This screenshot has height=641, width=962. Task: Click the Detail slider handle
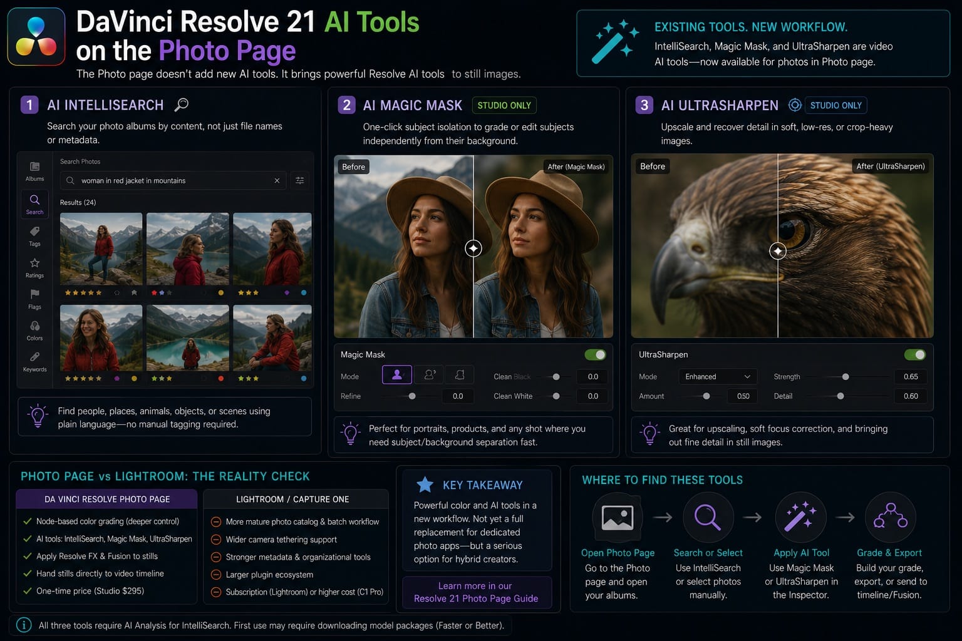click(840, 396)
